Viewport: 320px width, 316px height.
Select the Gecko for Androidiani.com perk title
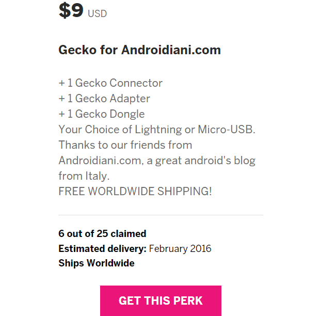[x=139, y=50]
